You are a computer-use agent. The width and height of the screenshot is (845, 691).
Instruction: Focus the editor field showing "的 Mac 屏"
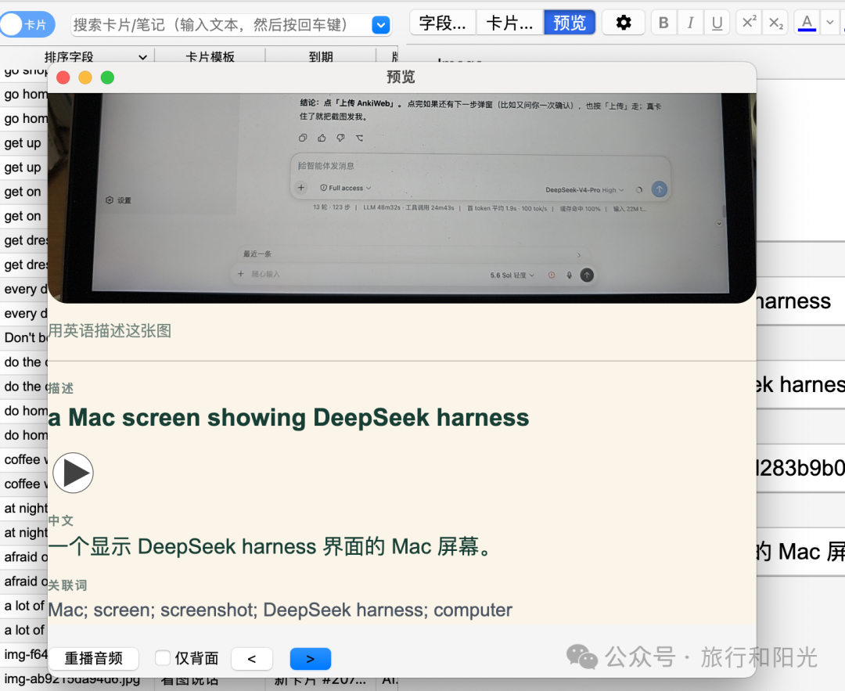pos(801,552)
